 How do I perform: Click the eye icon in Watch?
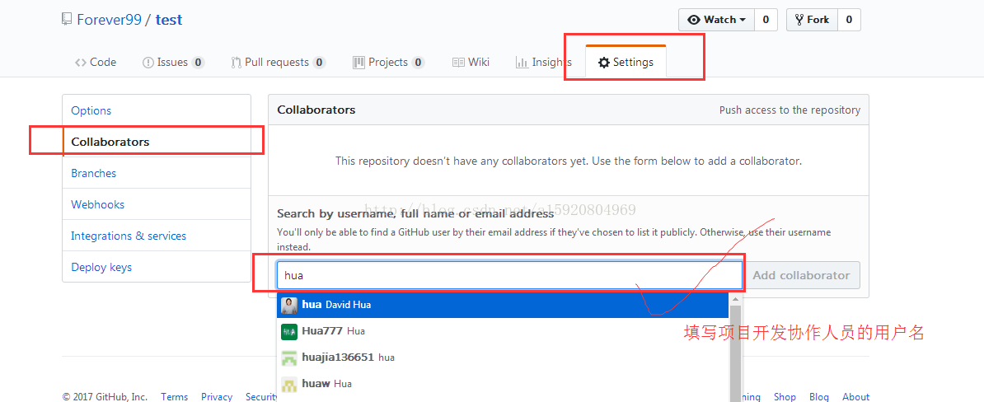click(x=693, y=20)
